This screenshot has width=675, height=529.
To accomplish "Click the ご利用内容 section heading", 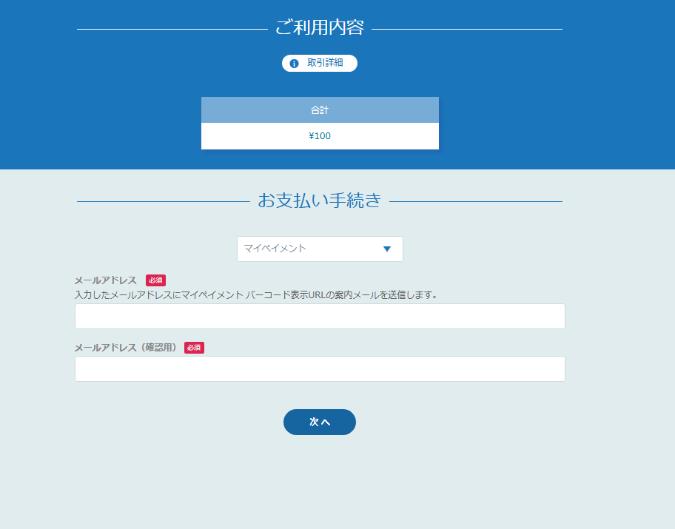I will coord(320,28).
